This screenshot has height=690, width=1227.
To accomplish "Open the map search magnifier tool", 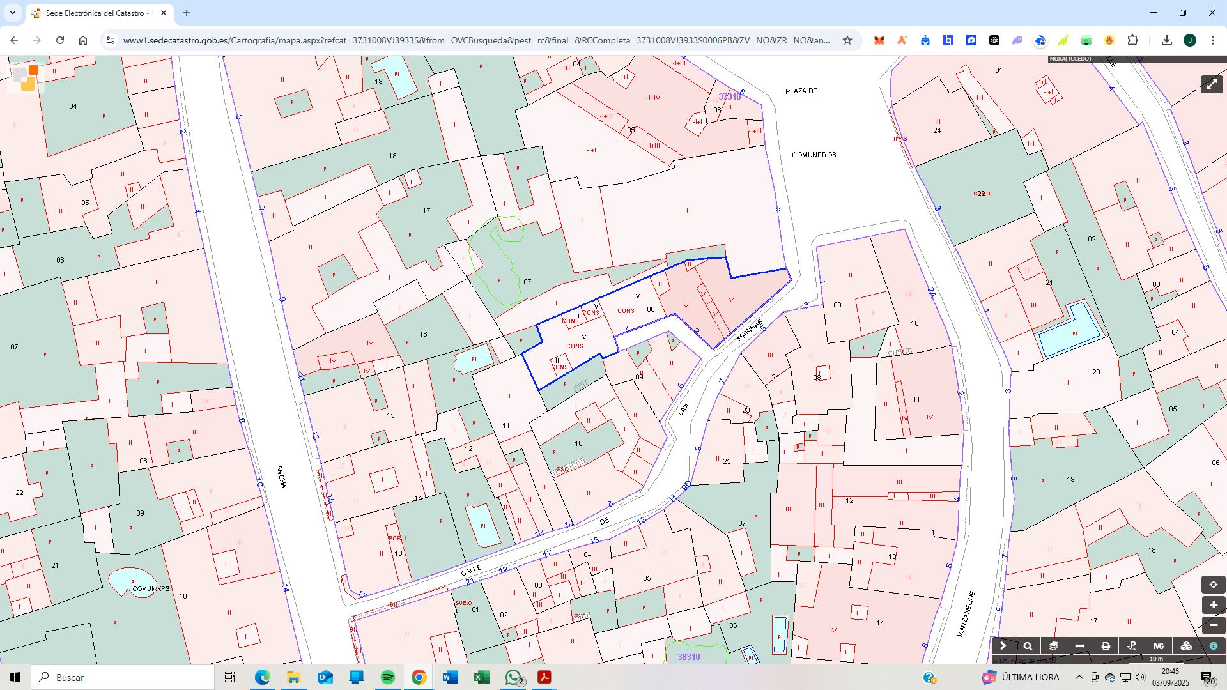I will coord(1028,646).
